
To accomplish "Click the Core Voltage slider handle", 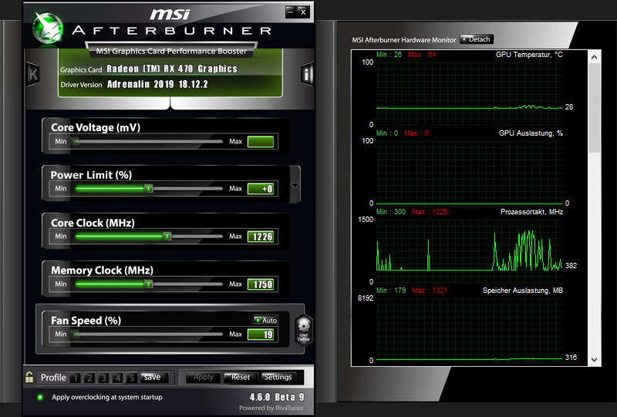I will click(76, 141).
